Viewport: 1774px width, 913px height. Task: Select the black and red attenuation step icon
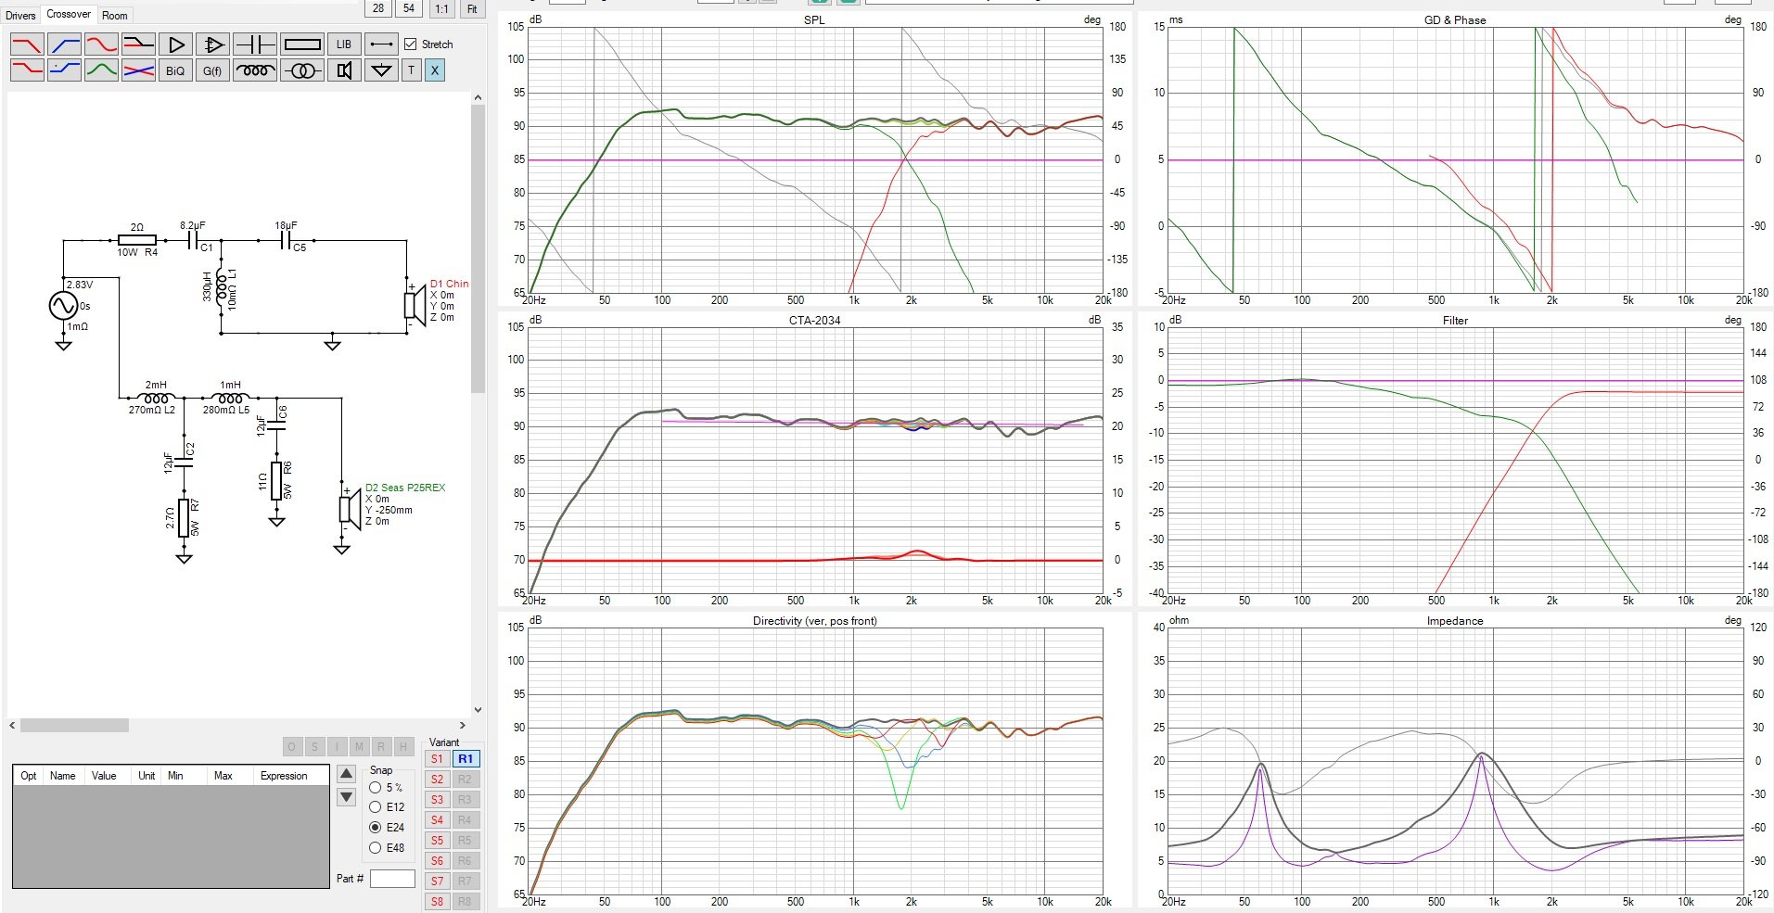pyautogui.click(x=138, y=44)
